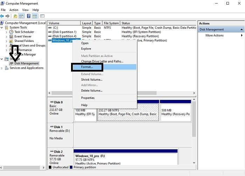This screenshot has height=176, width=245.
Task: Click More Actions in Actions pane
Action: (x=214, y=35)
